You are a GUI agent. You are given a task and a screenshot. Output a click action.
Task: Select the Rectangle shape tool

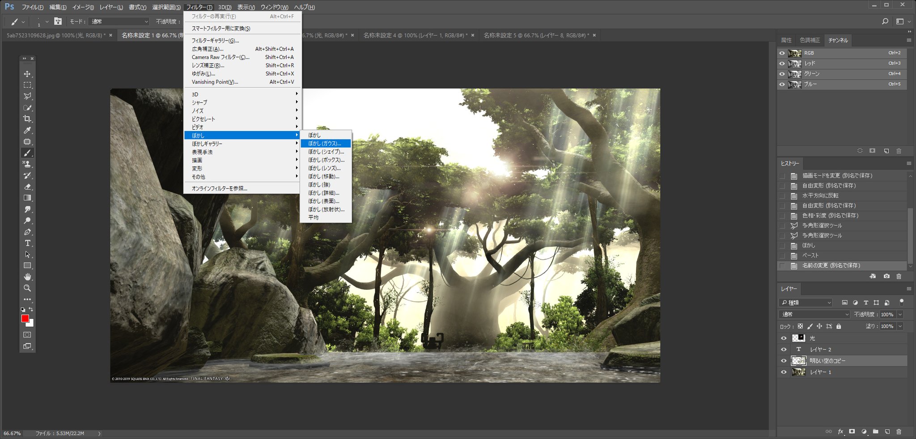(x=27, y=266)
